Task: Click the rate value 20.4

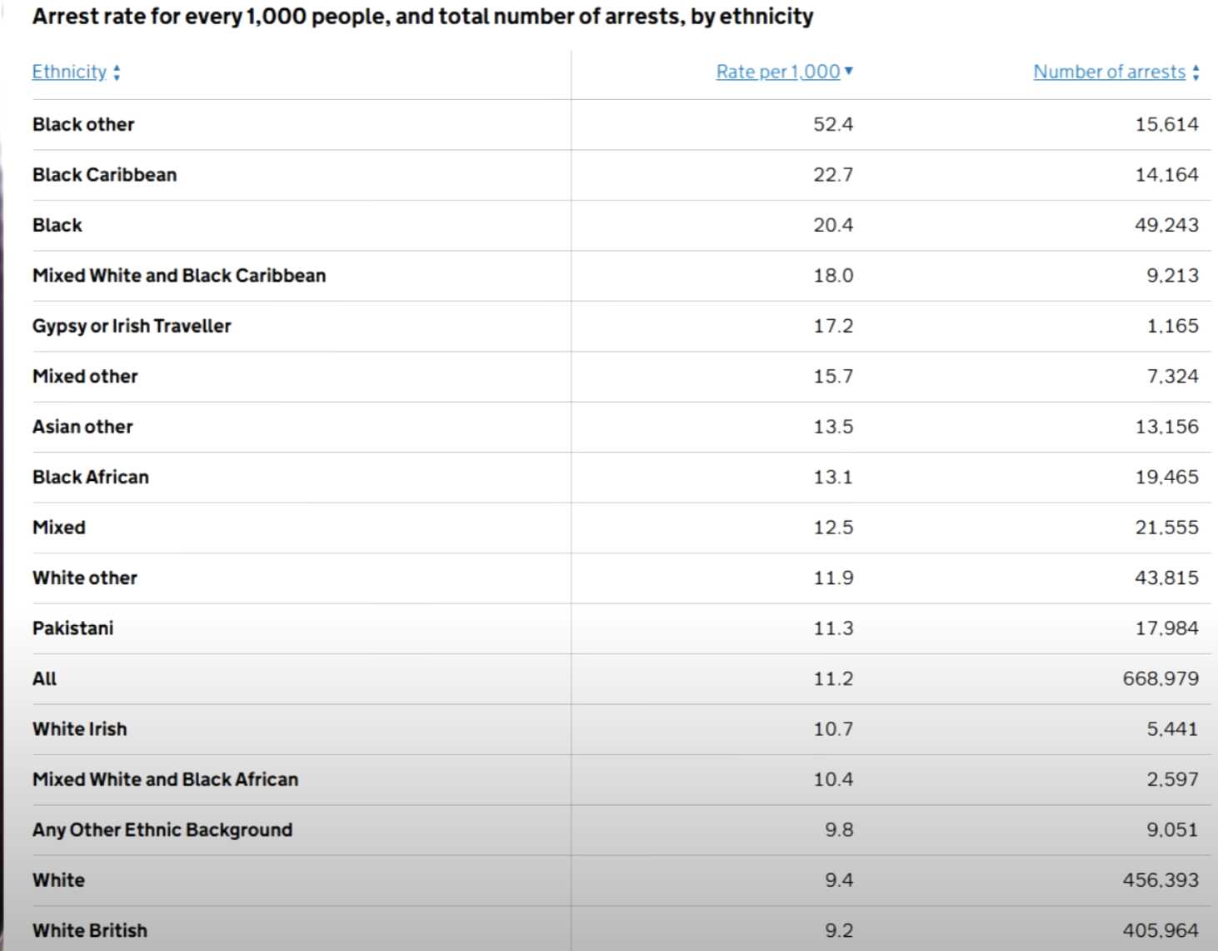Action: click(x=833, y=225)
